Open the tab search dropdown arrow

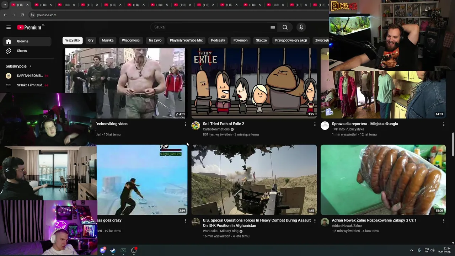tap(5, 5)
